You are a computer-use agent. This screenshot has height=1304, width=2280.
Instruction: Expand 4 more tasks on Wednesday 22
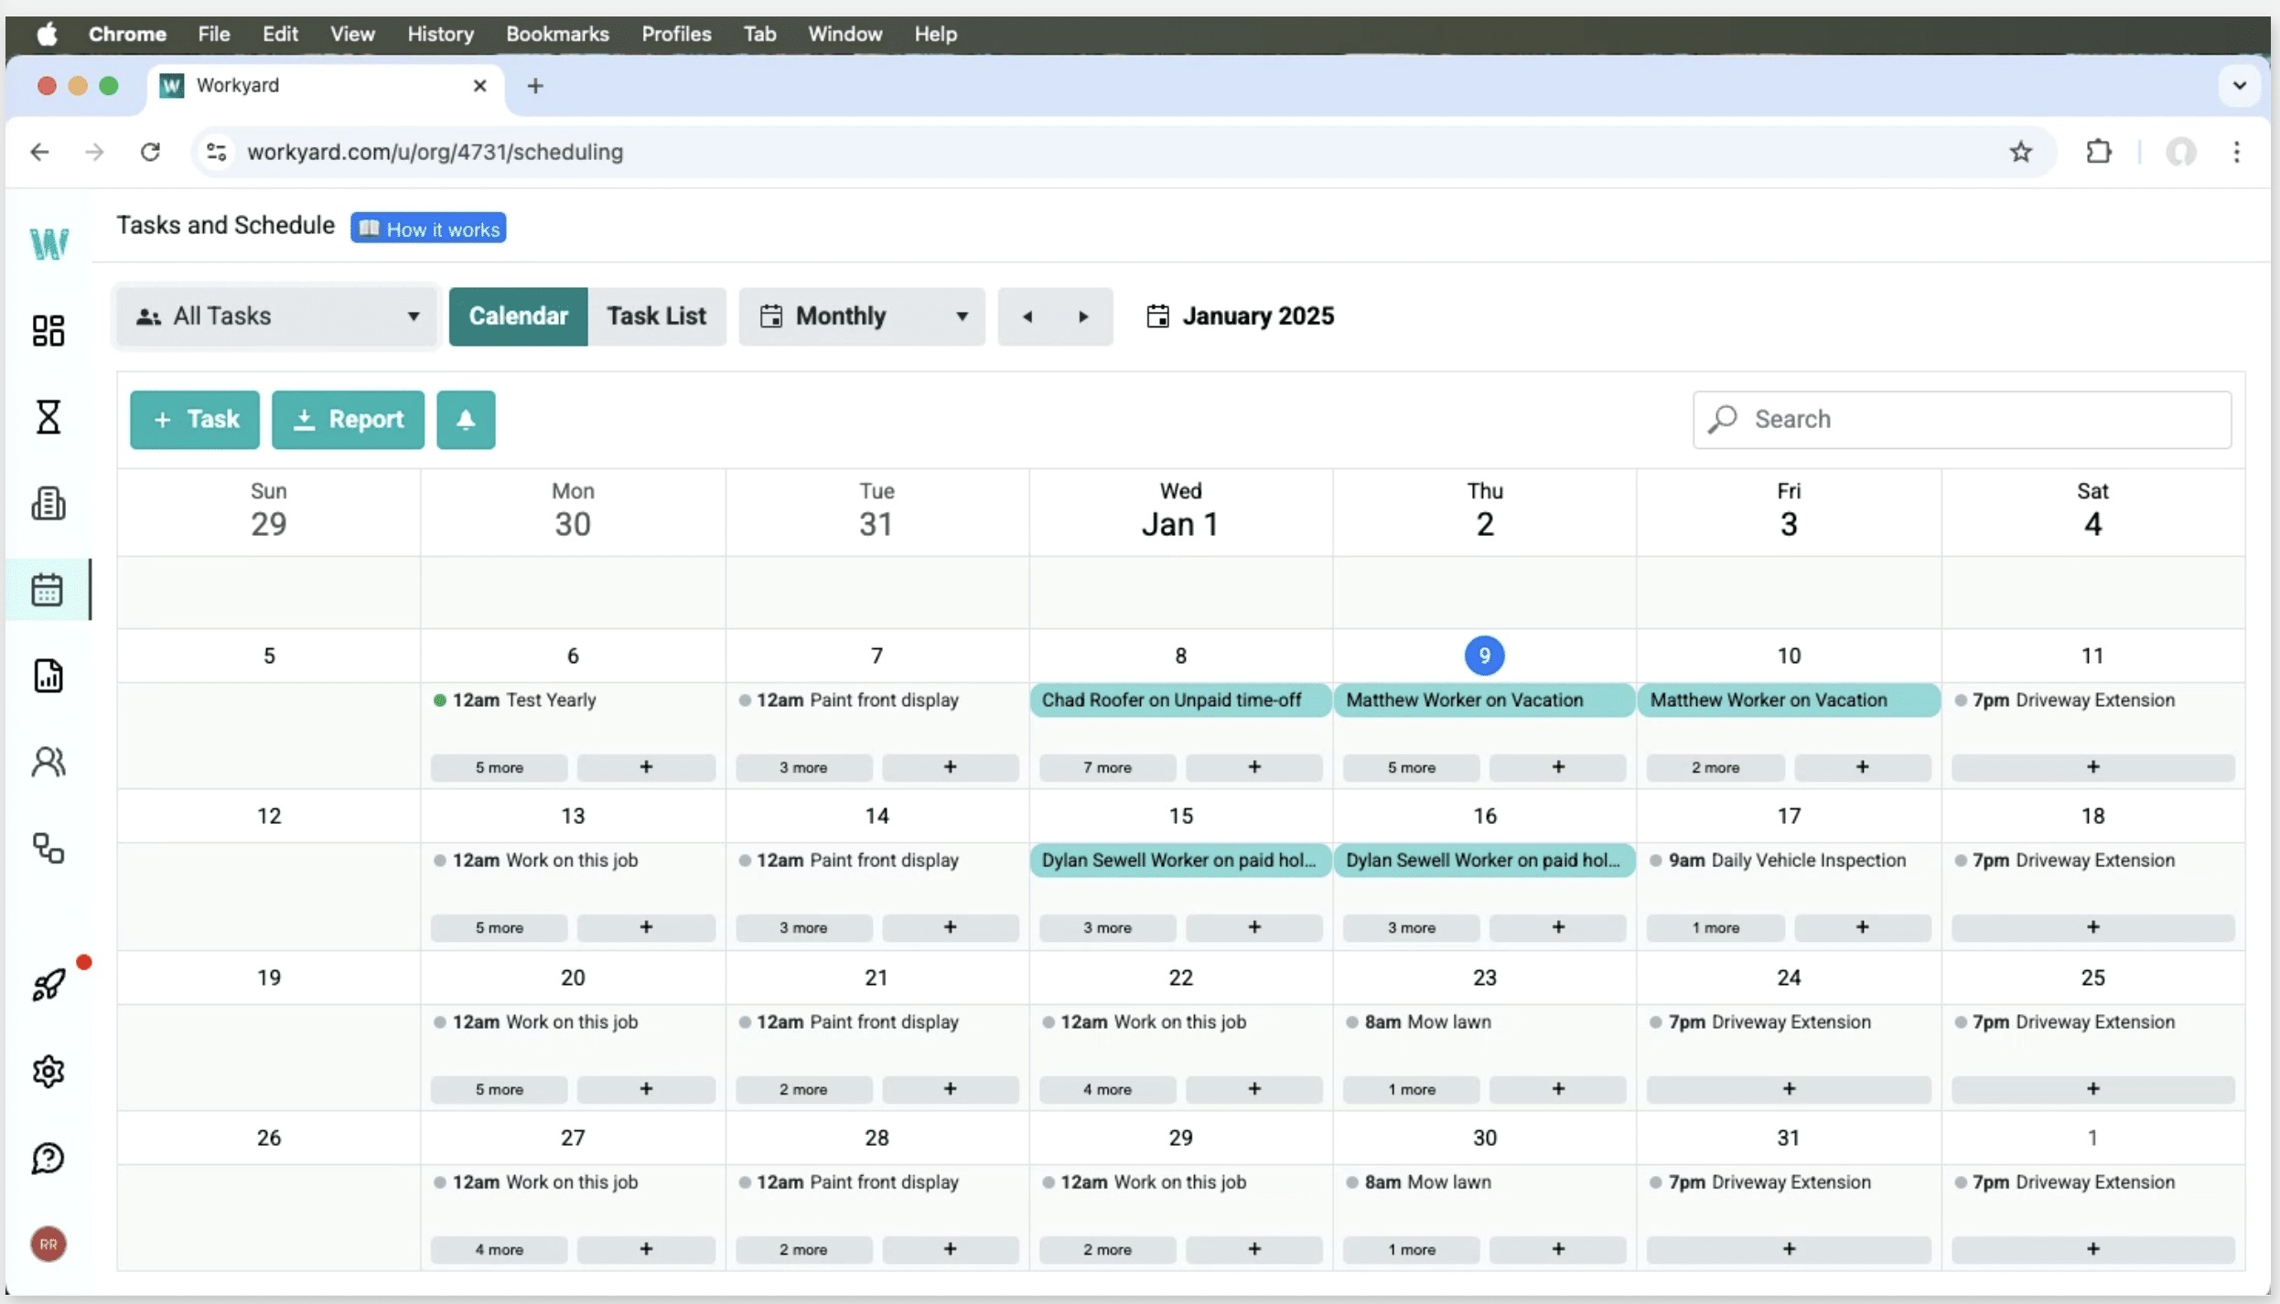point(1107,1089)
